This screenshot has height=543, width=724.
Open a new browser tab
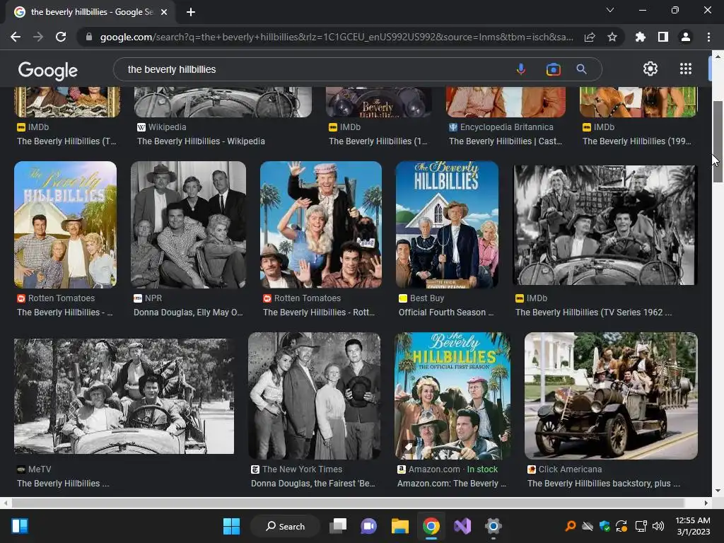(191, 12)
